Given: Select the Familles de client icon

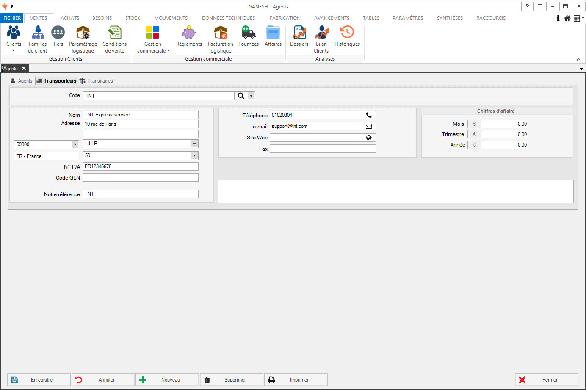Looking at the screenshot, I should 38,33.
